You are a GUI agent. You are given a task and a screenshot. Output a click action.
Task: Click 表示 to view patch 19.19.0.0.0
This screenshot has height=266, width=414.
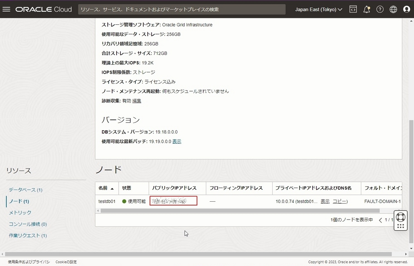[177, 141]
